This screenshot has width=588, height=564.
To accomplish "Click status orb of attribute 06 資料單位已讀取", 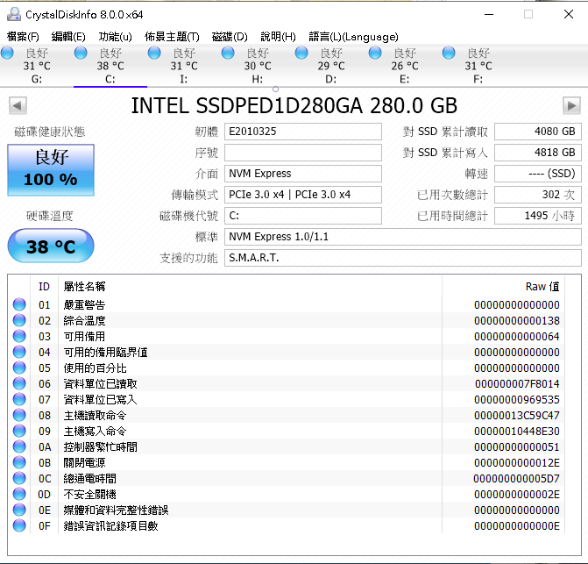I will pyautogui.click(x=19, y=383).
